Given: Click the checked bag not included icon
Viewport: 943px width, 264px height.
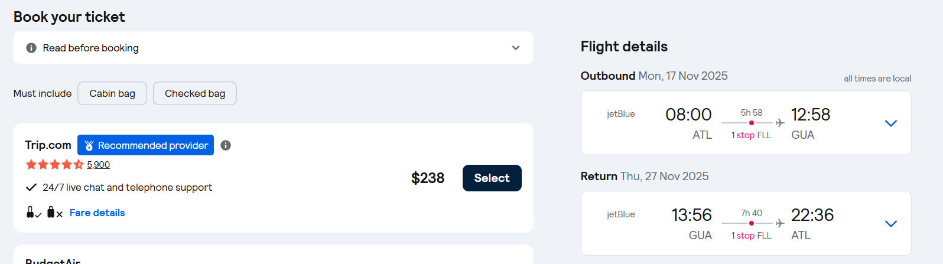Looking at the screenshot, I should (54, 213).
